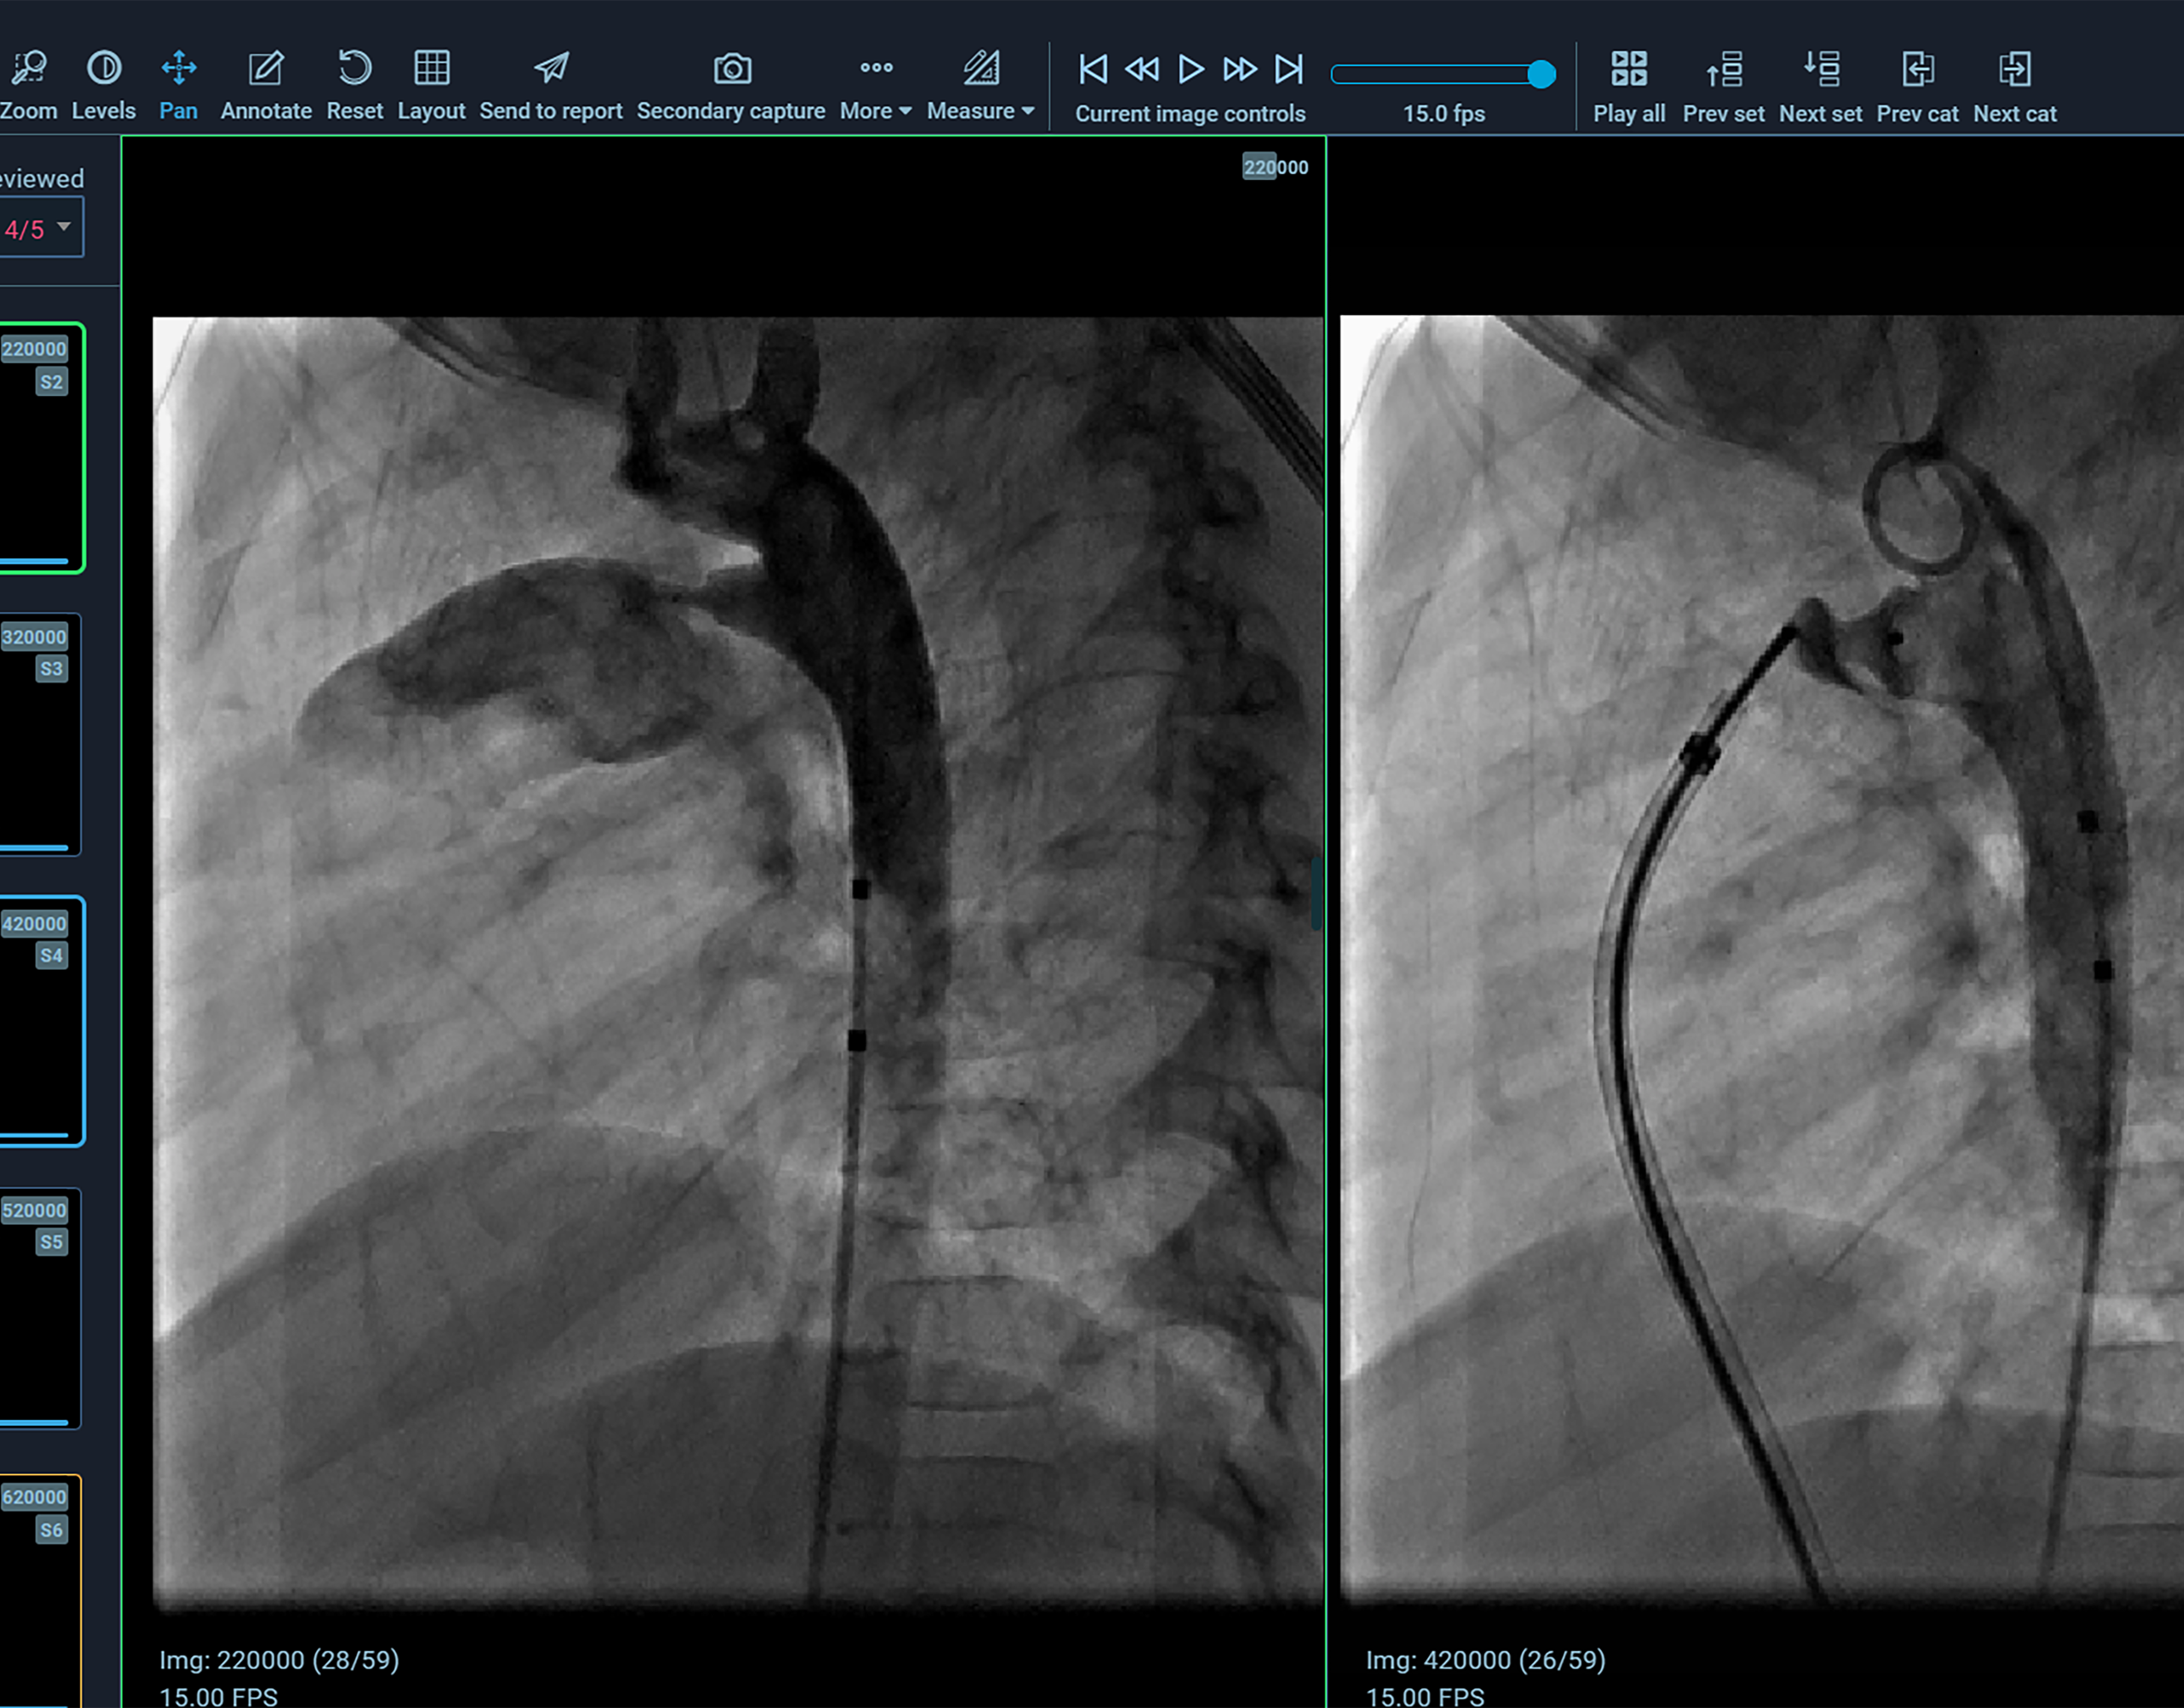This screenshot has width=2184, height=1708.
Task: Click the 15.0 fps label
Action: coord(1444,114)
